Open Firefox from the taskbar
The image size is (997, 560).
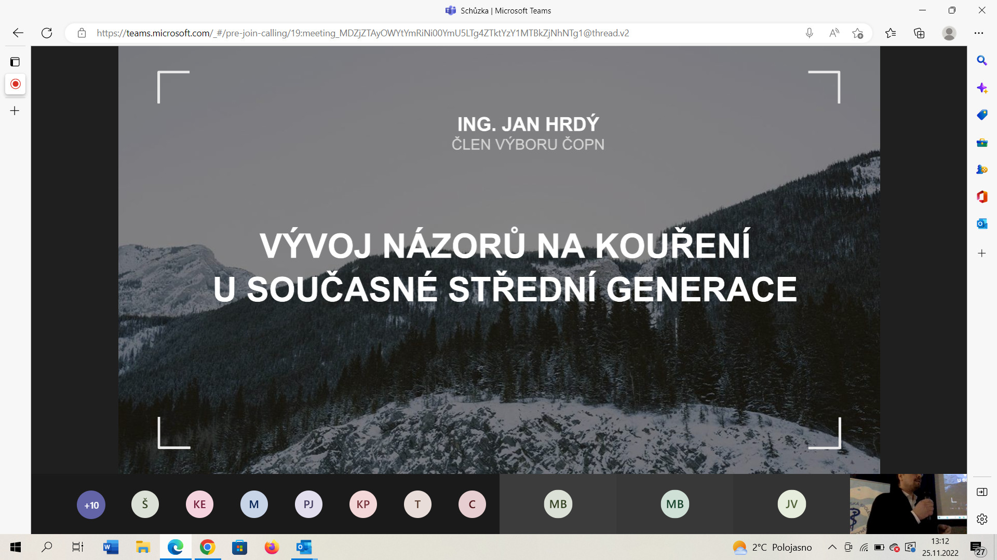click(x=272, y=547)
